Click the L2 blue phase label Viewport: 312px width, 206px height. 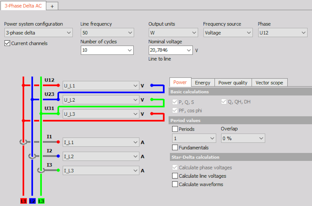coord(32,201)
